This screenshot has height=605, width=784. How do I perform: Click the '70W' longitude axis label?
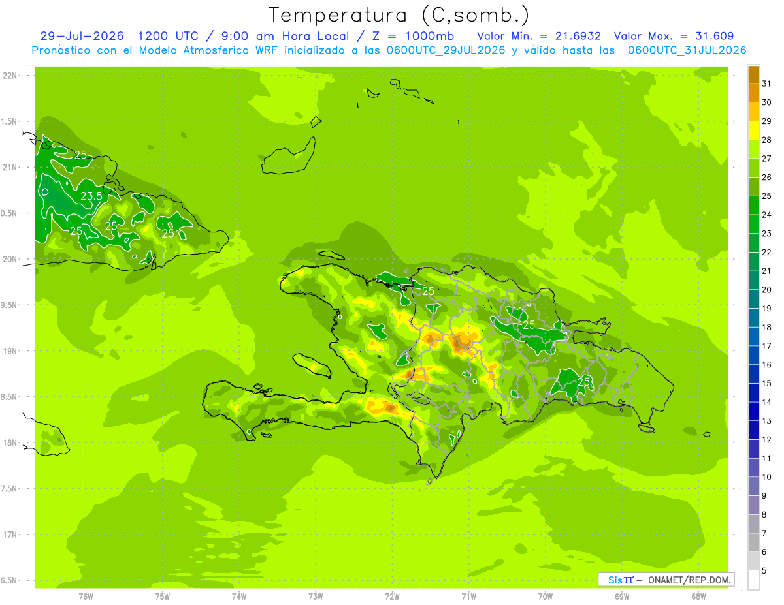545,597
